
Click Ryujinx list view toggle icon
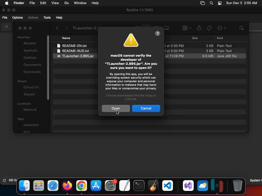point(6,27)
